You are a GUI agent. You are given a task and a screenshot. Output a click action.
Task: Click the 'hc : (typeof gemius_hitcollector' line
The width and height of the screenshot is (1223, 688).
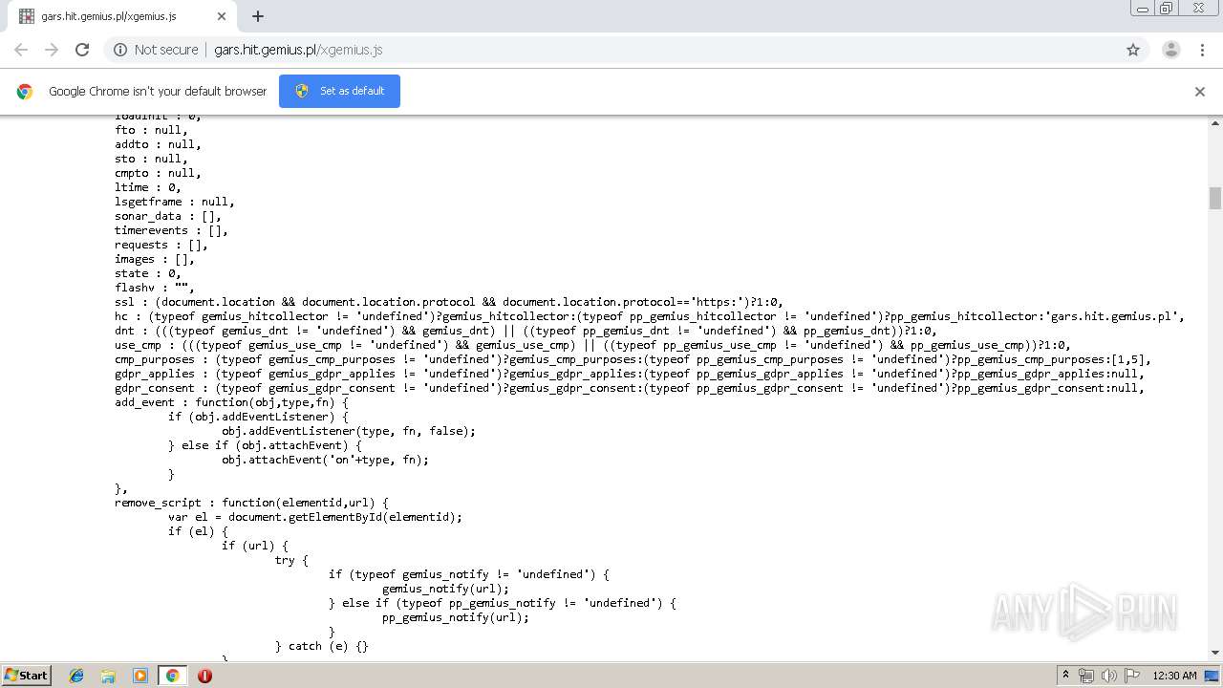coord(650,316)
